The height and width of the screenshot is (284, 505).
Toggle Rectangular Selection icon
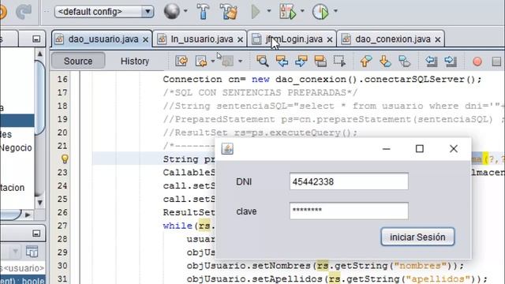tap(339, 61)
